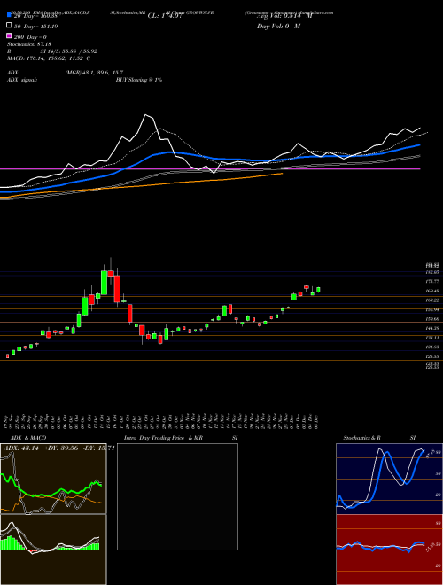
Task: Click the white 50 Day EMA legend swatch
Action: (10, 26)
